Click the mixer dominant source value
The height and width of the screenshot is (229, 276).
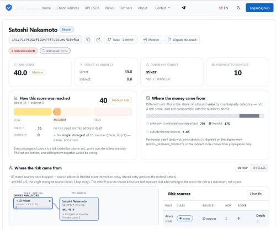[151, 72]
